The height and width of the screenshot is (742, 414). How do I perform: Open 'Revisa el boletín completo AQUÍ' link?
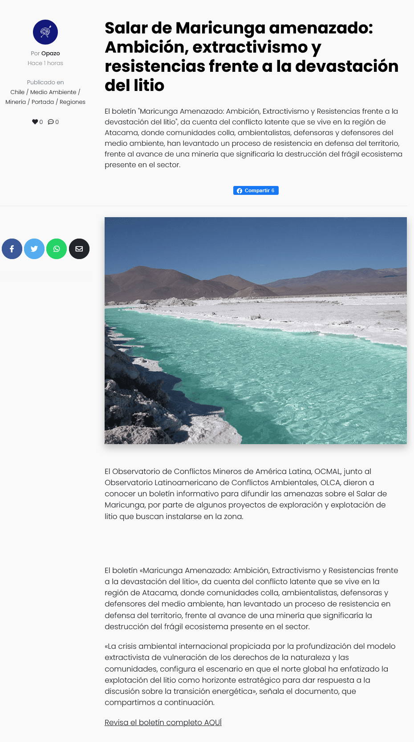[x=163, y=722]
